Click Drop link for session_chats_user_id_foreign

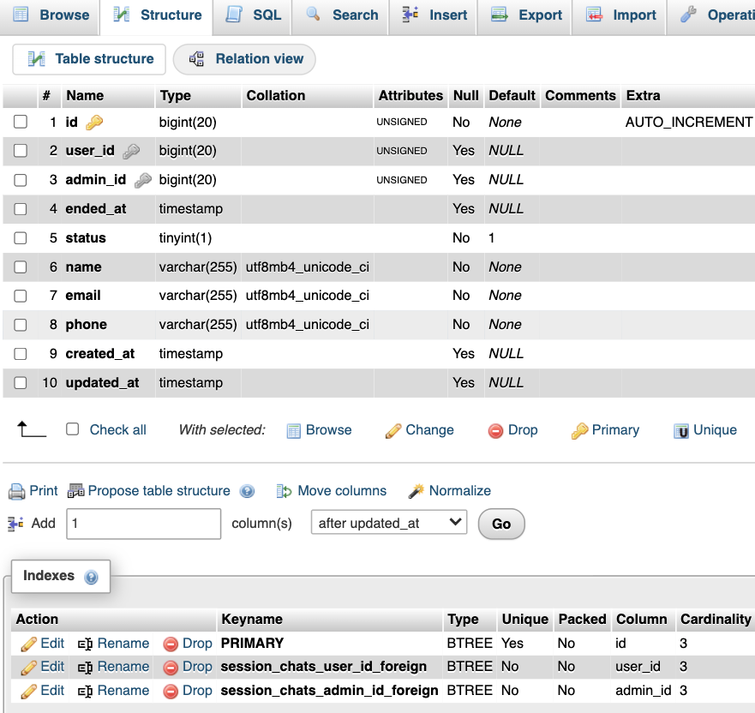coord(197,667)
